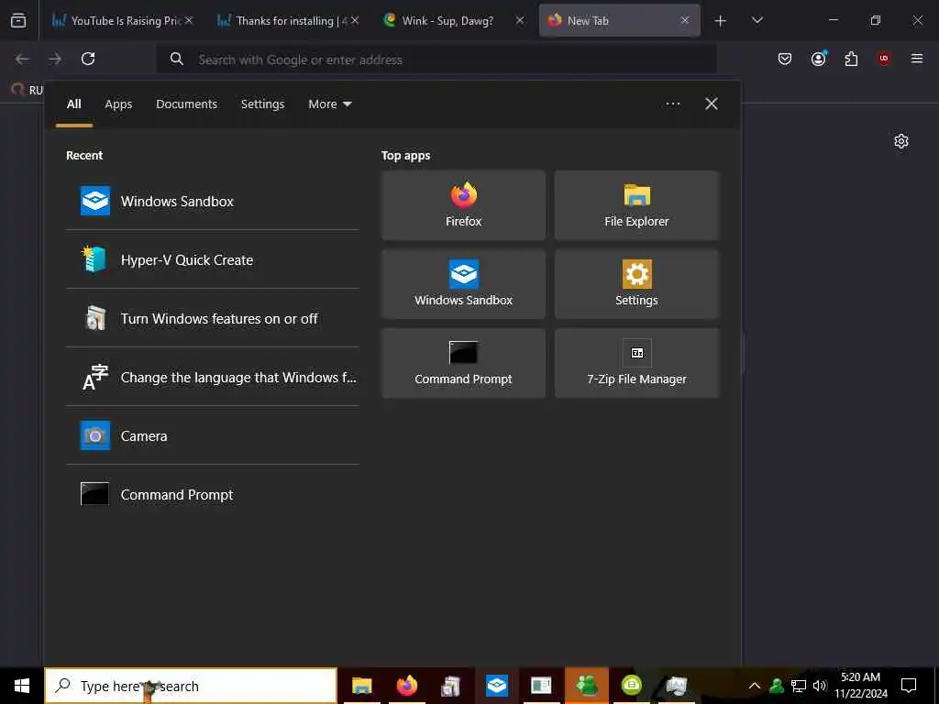
Task: Open the uBlock Origin toolbar icon
Action: (884, 59)
